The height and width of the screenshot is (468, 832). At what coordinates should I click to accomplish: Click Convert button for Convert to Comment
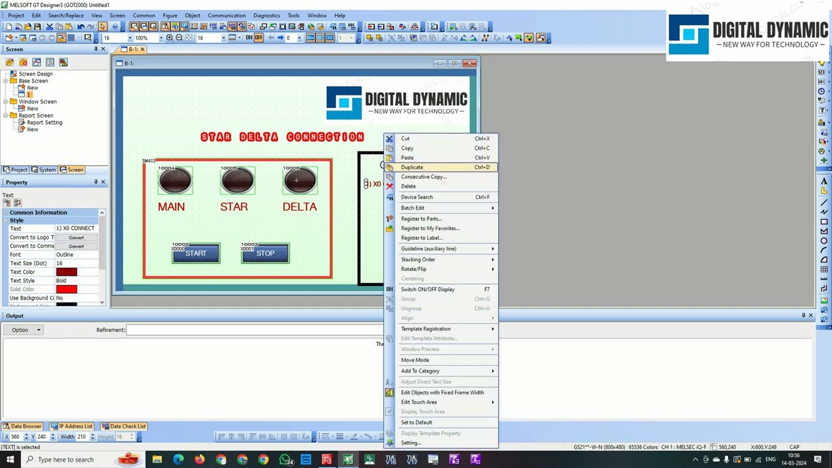coord(76,246)
